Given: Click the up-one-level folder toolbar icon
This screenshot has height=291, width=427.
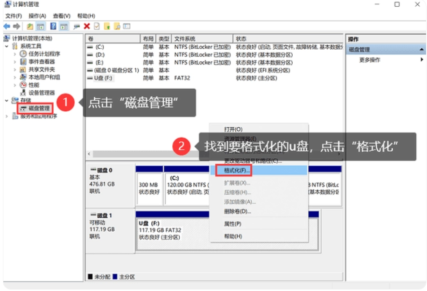Looking at the screenshot, I should (x=30, y=26).
